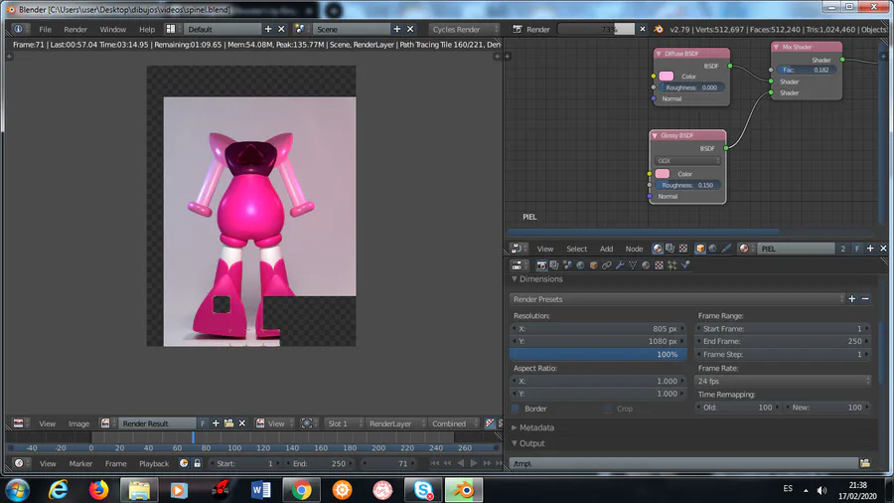This screenshot has height=503, width=894.
Task: Open the render properties tab (camera icon)
Action: coord(541,265)
